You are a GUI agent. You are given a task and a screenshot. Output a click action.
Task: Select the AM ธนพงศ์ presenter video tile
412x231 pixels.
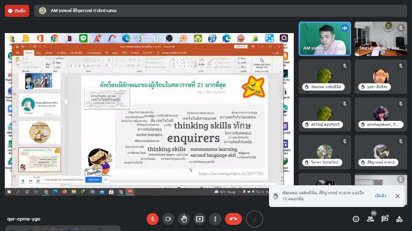click(325, 39)
